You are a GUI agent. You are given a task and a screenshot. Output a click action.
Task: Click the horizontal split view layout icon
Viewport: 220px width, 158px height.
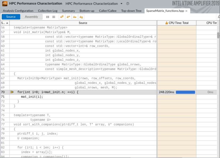point(54,17)
